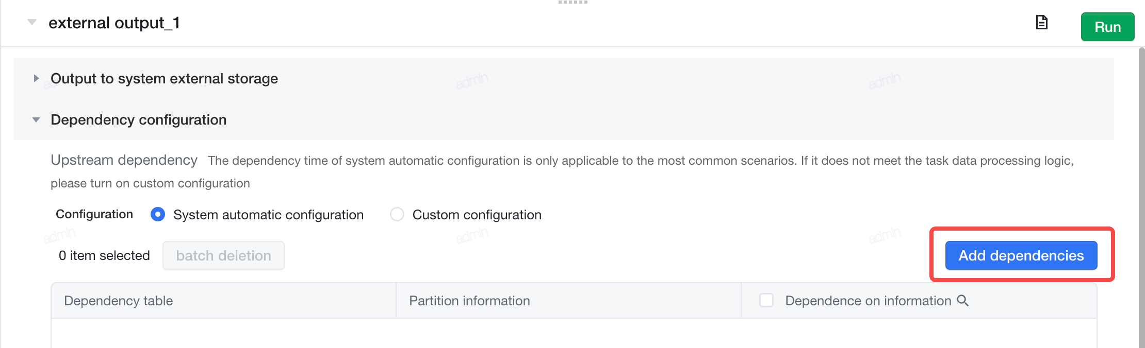Select System automatic configuration radio
1145x348 pixels.
click(x=158, y=214)
